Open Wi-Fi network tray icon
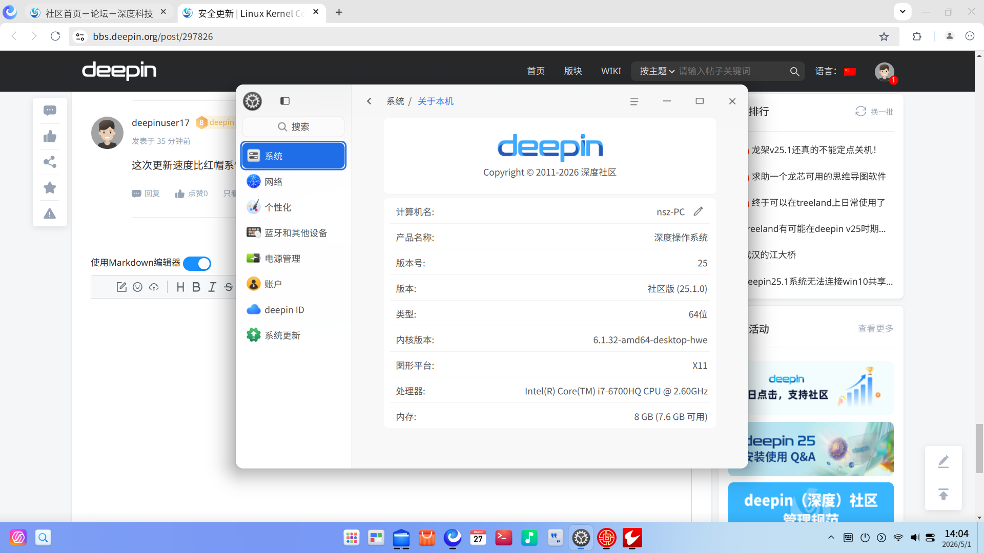The height and width of the screenshot is (553, 984). coord(898,538)
